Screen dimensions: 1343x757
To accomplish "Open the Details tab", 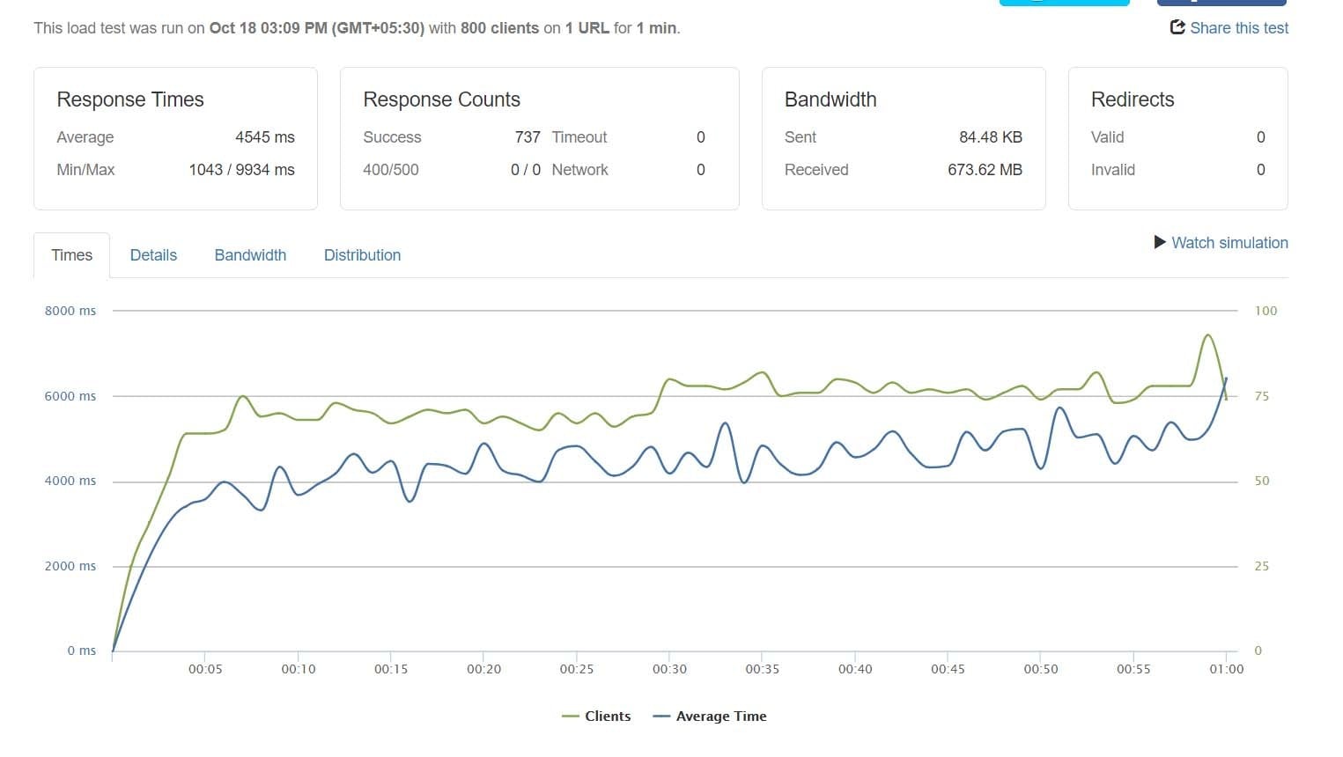I will point(153,255).
